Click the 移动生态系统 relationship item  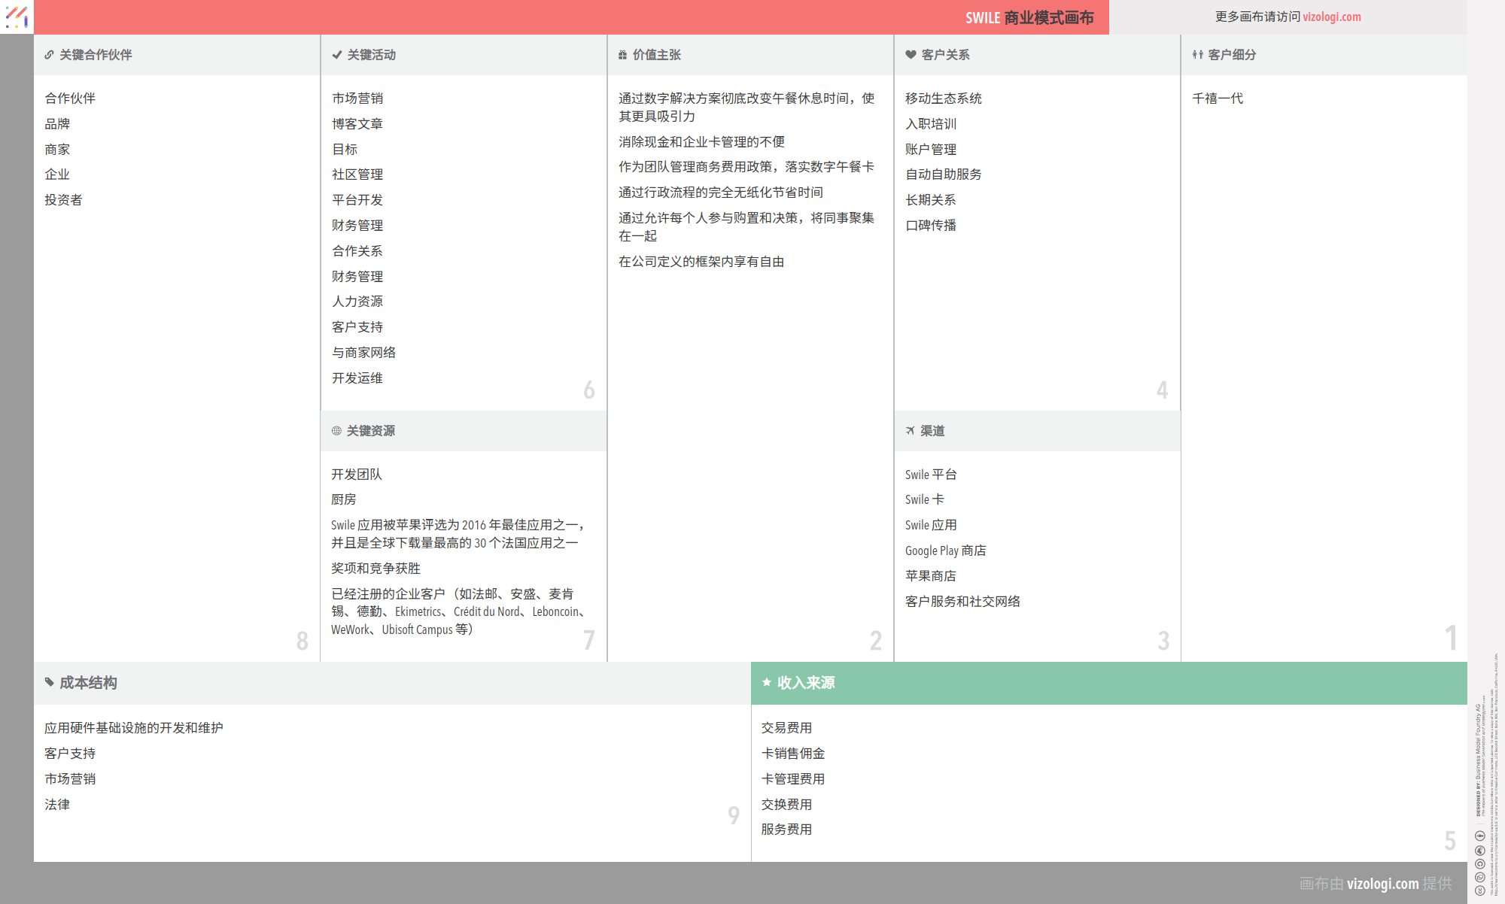click(x=943, y=99)
